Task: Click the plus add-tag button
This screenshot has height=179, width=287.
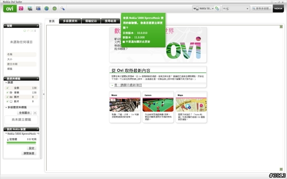Action: (x=35, y=113)
